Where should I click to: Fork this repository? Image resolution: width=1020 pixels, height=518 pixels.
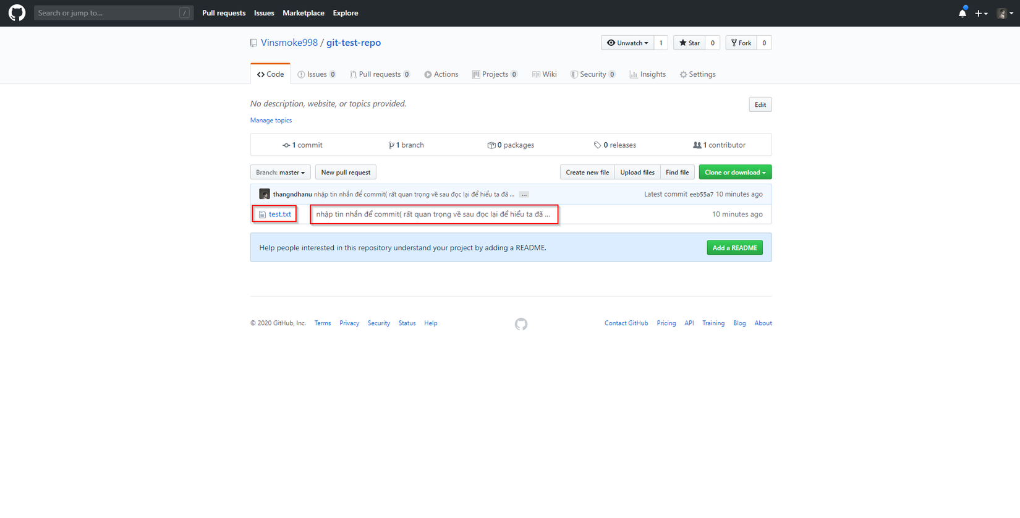click(x=741, y=43)
